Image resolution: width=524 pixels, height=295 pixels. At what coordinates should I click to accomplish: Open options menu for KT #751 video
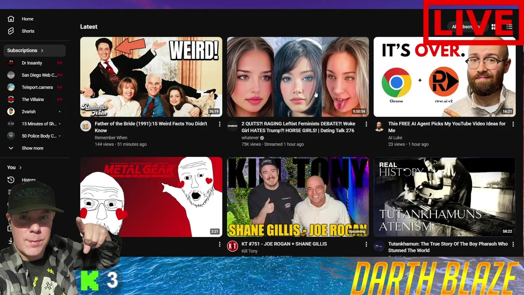pos(366,244)
